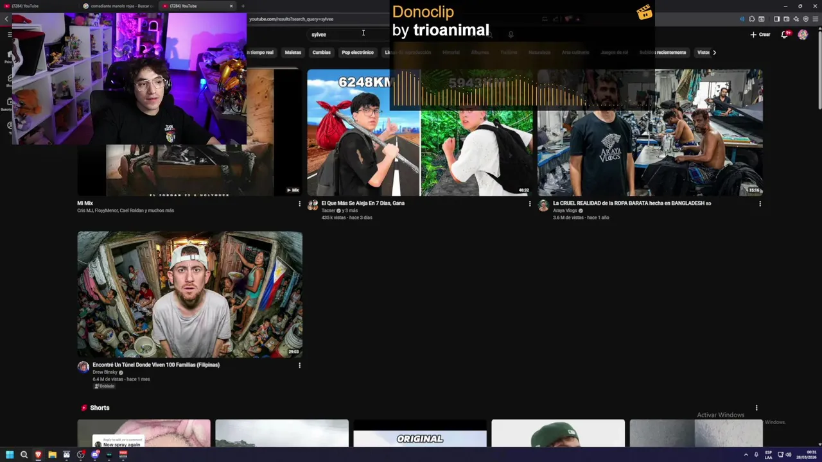Open the browser extensions puzzle icon
The height and width of the screenshot is (462, 822).
point(752,19)
